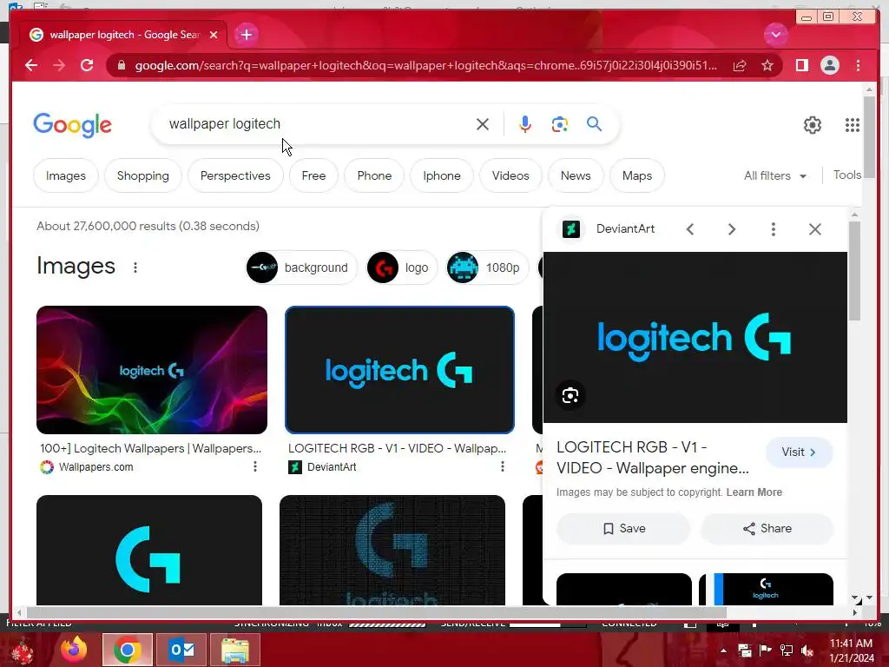This screenshot has height=667, width=889.
Task: Close the wallpaper logitech tab
Action: tap(214, 35)
